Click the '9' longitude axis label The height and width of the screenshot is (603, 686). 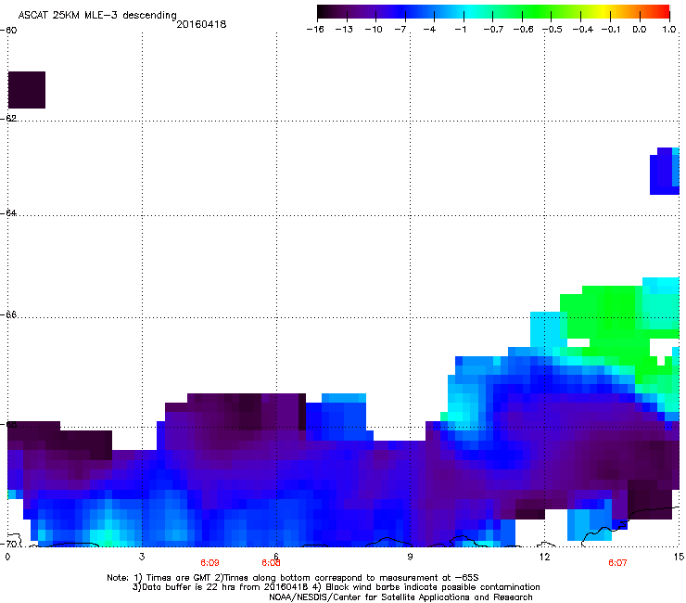[x=410, y=557]
